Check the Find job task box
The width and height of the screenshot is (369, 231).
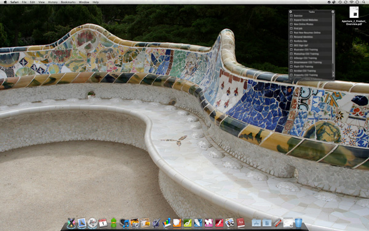291,28
